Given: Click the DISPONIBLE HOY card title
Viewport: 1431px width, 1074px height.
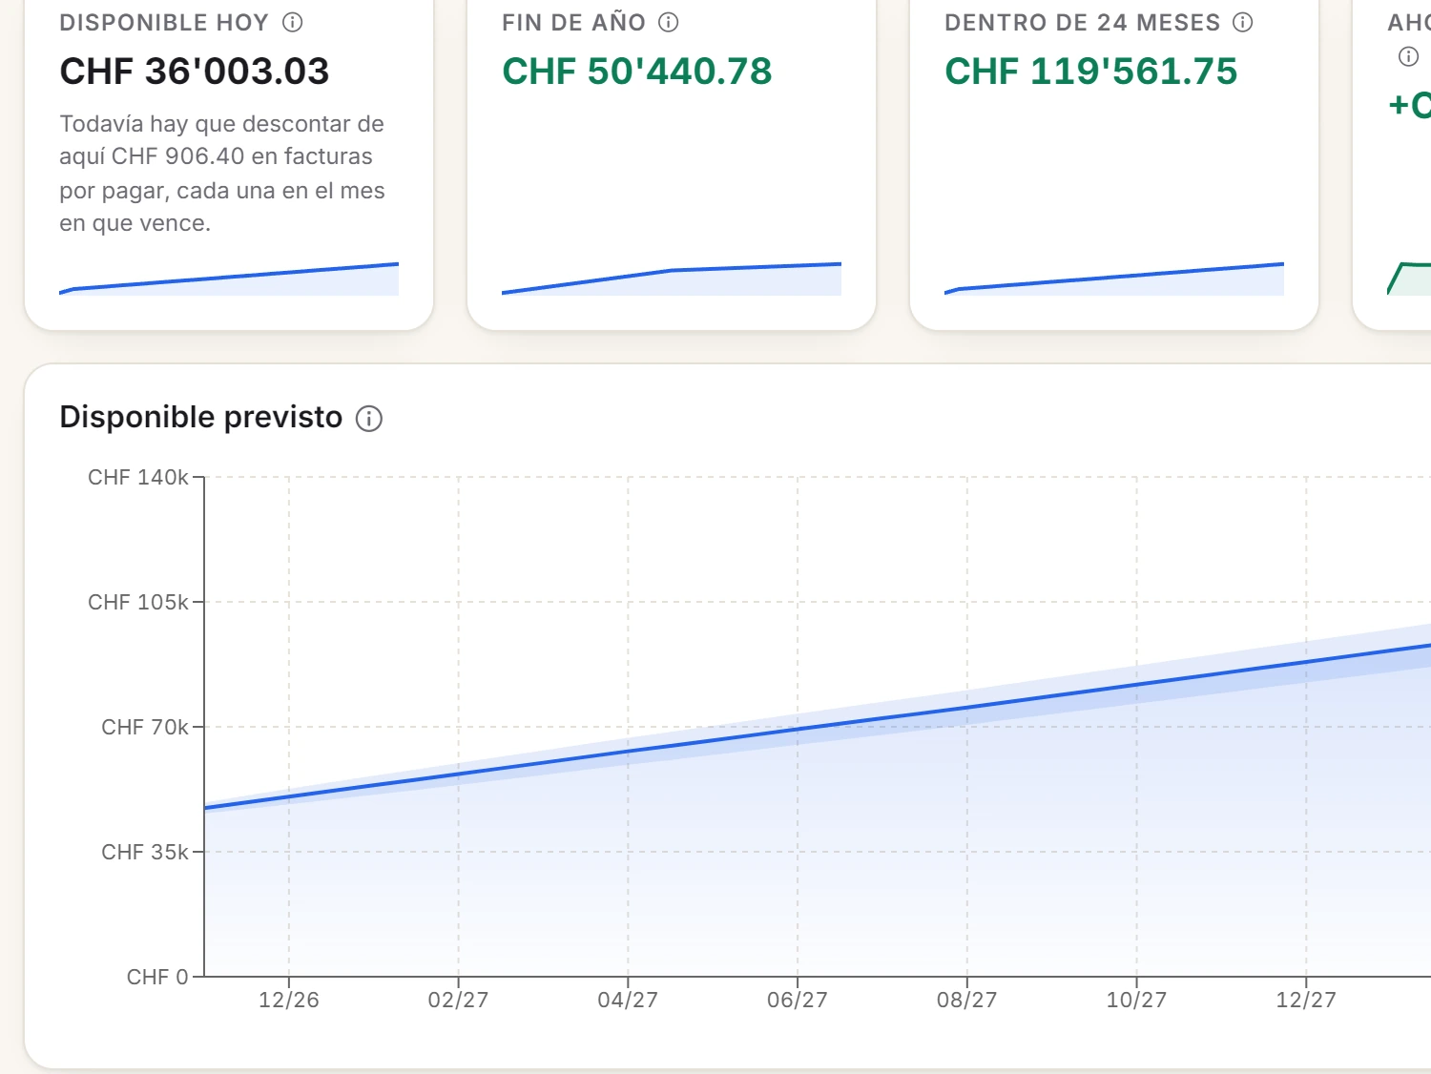Looking at the screenshot, I should pyautogui.click(x=164, y=23).
